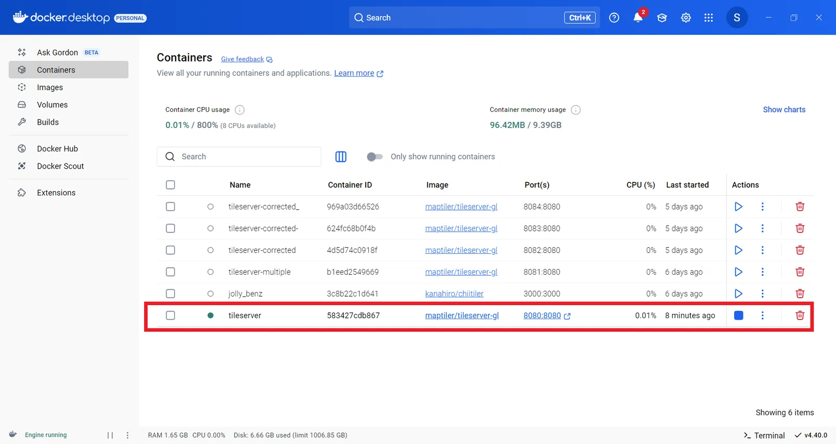
Task: Open the user account avatar S
Action: pos(737,18)
